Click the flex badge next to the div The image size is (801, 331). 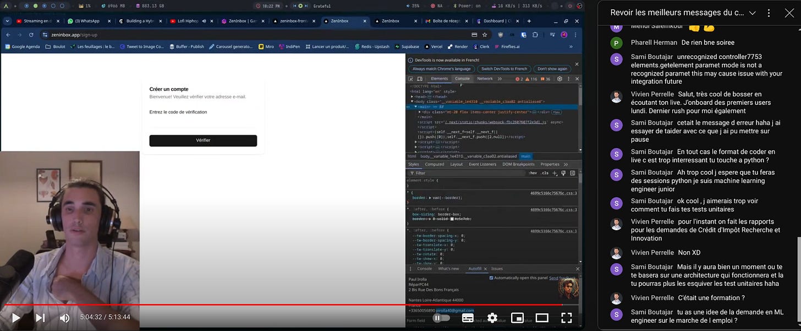coord(556,112)
